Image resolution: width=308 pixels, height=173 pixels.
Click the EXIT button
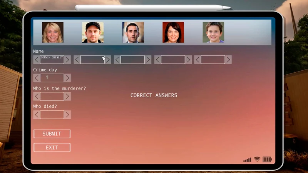coord(52,148)
